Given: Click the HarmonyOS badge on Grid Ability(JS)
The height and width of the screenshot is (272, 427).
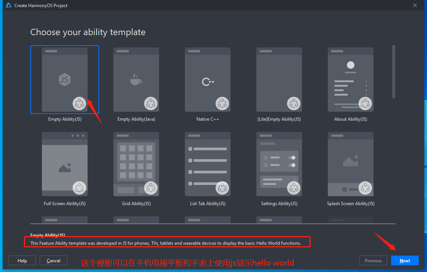Looking at the screenshot, I should click(151, 188).
